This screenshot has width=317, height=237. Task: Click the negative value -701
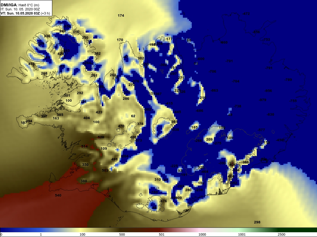(229, 61)
